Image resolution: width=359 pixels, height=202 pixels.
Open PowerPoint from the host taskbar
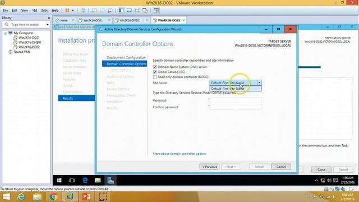coord(86,197)
